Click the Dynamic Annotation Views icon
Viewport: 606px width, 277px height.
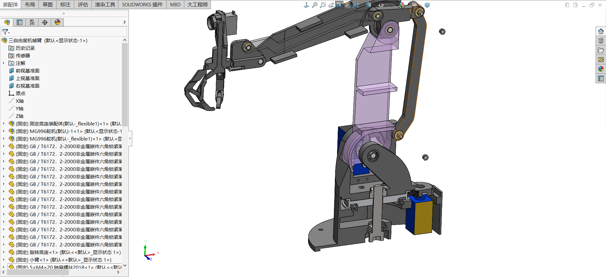(x=348, y=5)
